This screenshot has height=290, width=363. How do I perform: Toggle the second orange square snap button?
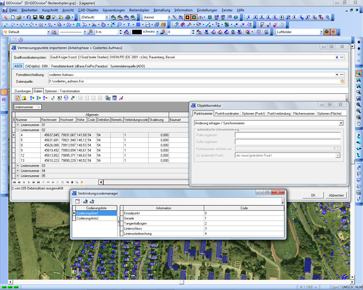(194, 17)
